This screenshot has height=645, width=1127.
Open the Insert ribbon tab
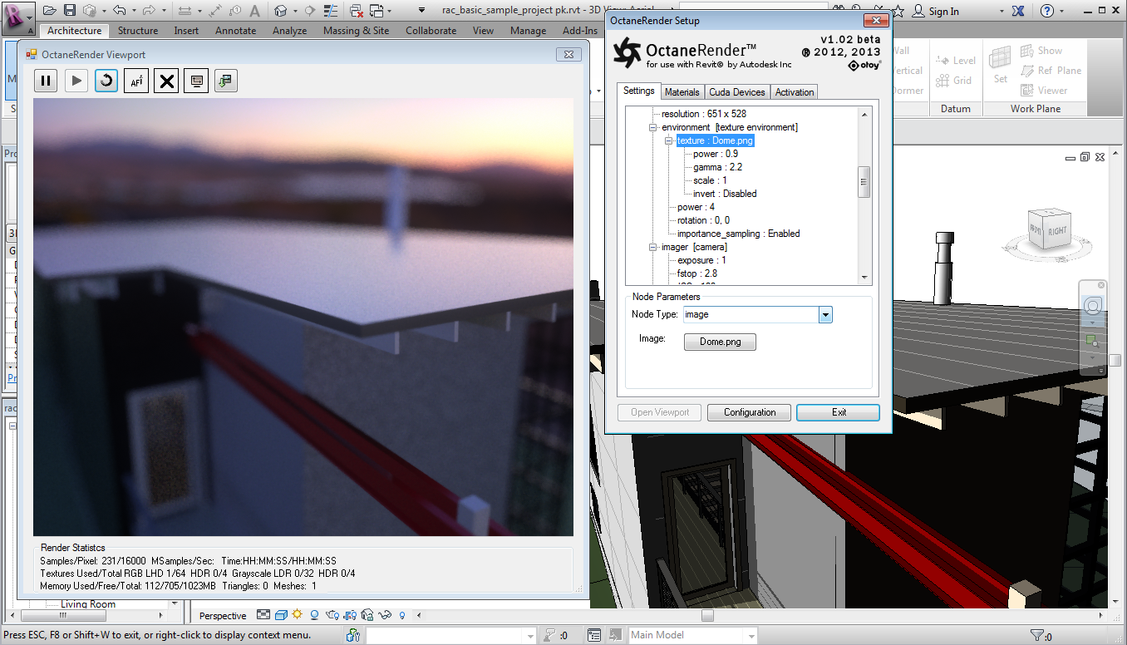(x=186, y=31)
